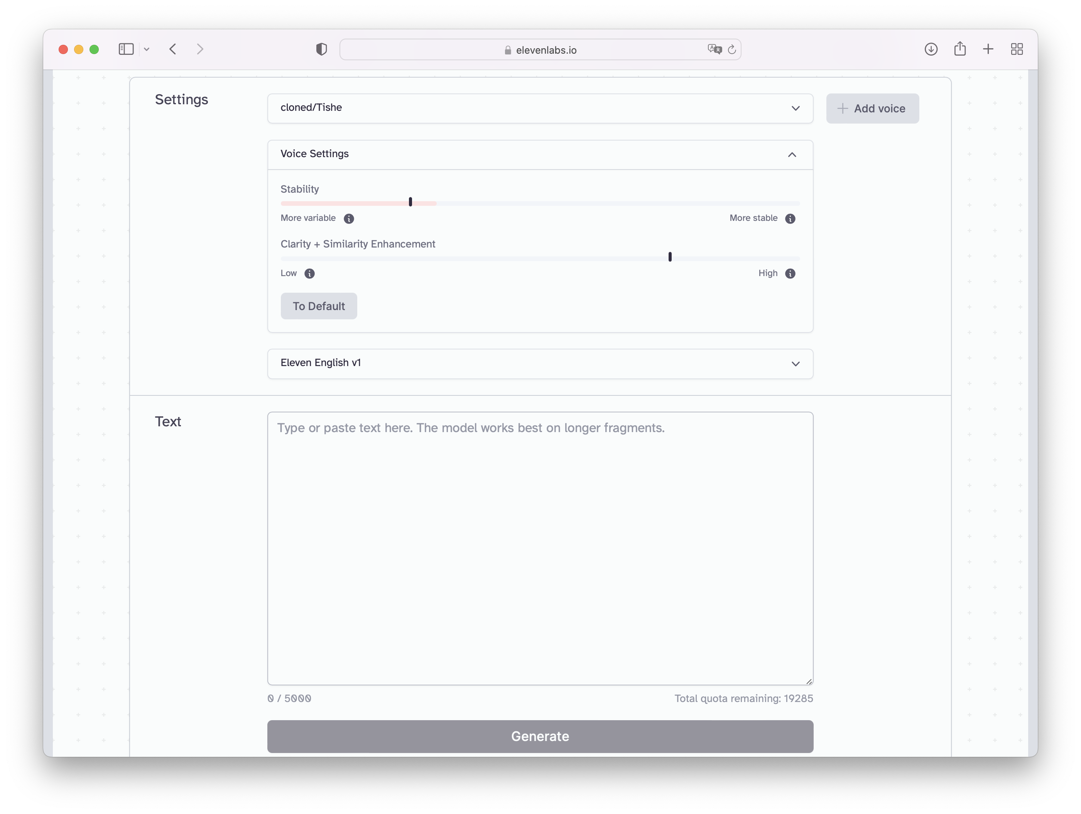Viewport: 1081px width, 814px height.
Task: Click the 'Settings' heading
Action: [x=181, y=100]
